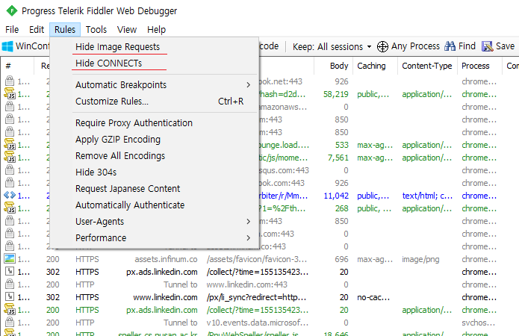
Task: Click lock icon of www.linkedin.com:443 tunnel row
Action: tap(10, 284)
